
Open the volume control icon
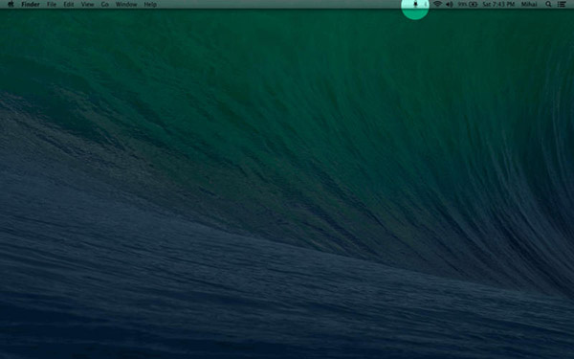450,5
